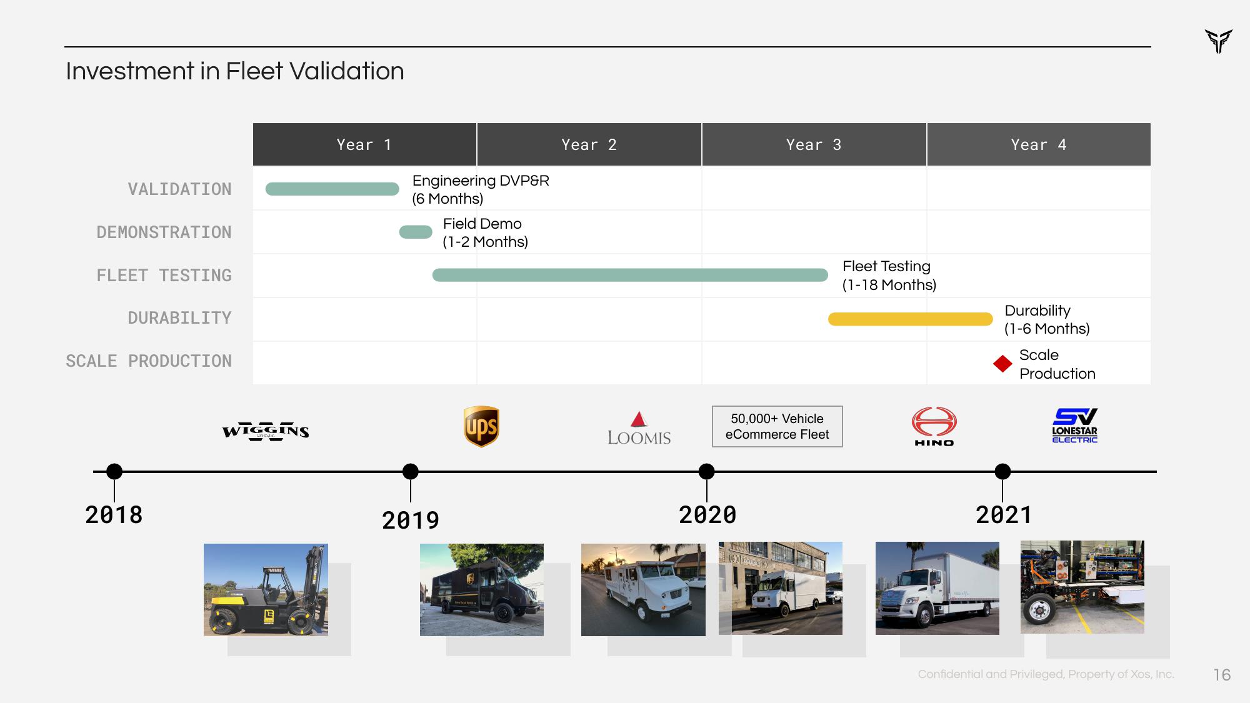1250x703 pixels.
Task: Click the Loomis logo
Action: point(639,429)
